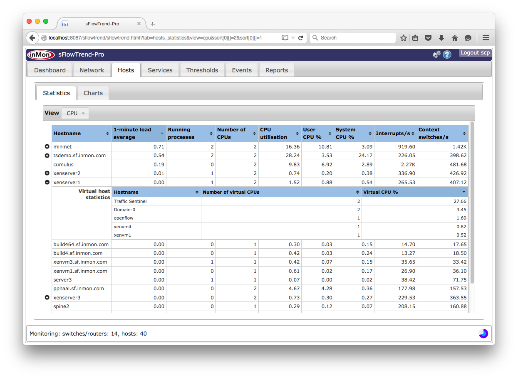Click the Domain-0 virtual host row

[290, 210]
